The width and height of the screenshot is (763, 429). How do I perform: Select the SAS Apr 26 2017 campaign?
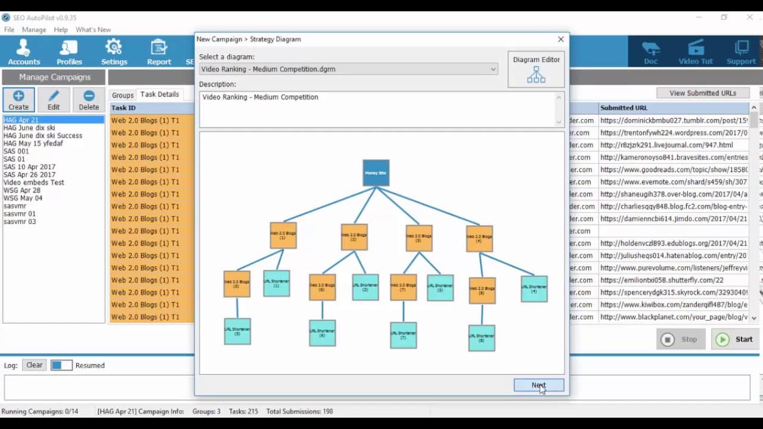[29, 175]
